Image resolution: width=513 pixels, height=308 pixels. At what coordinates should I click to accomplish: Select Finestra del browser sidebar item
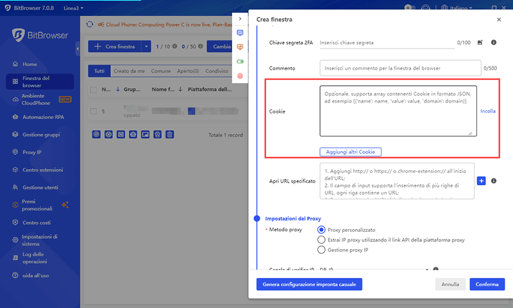[40, 82]
